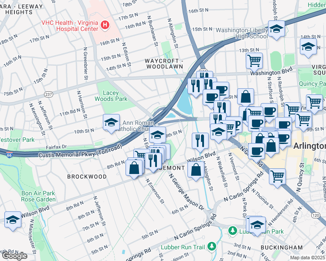Select the N Quincy St label
Viewport: 326px width, 261px height.
coord(300,177)
